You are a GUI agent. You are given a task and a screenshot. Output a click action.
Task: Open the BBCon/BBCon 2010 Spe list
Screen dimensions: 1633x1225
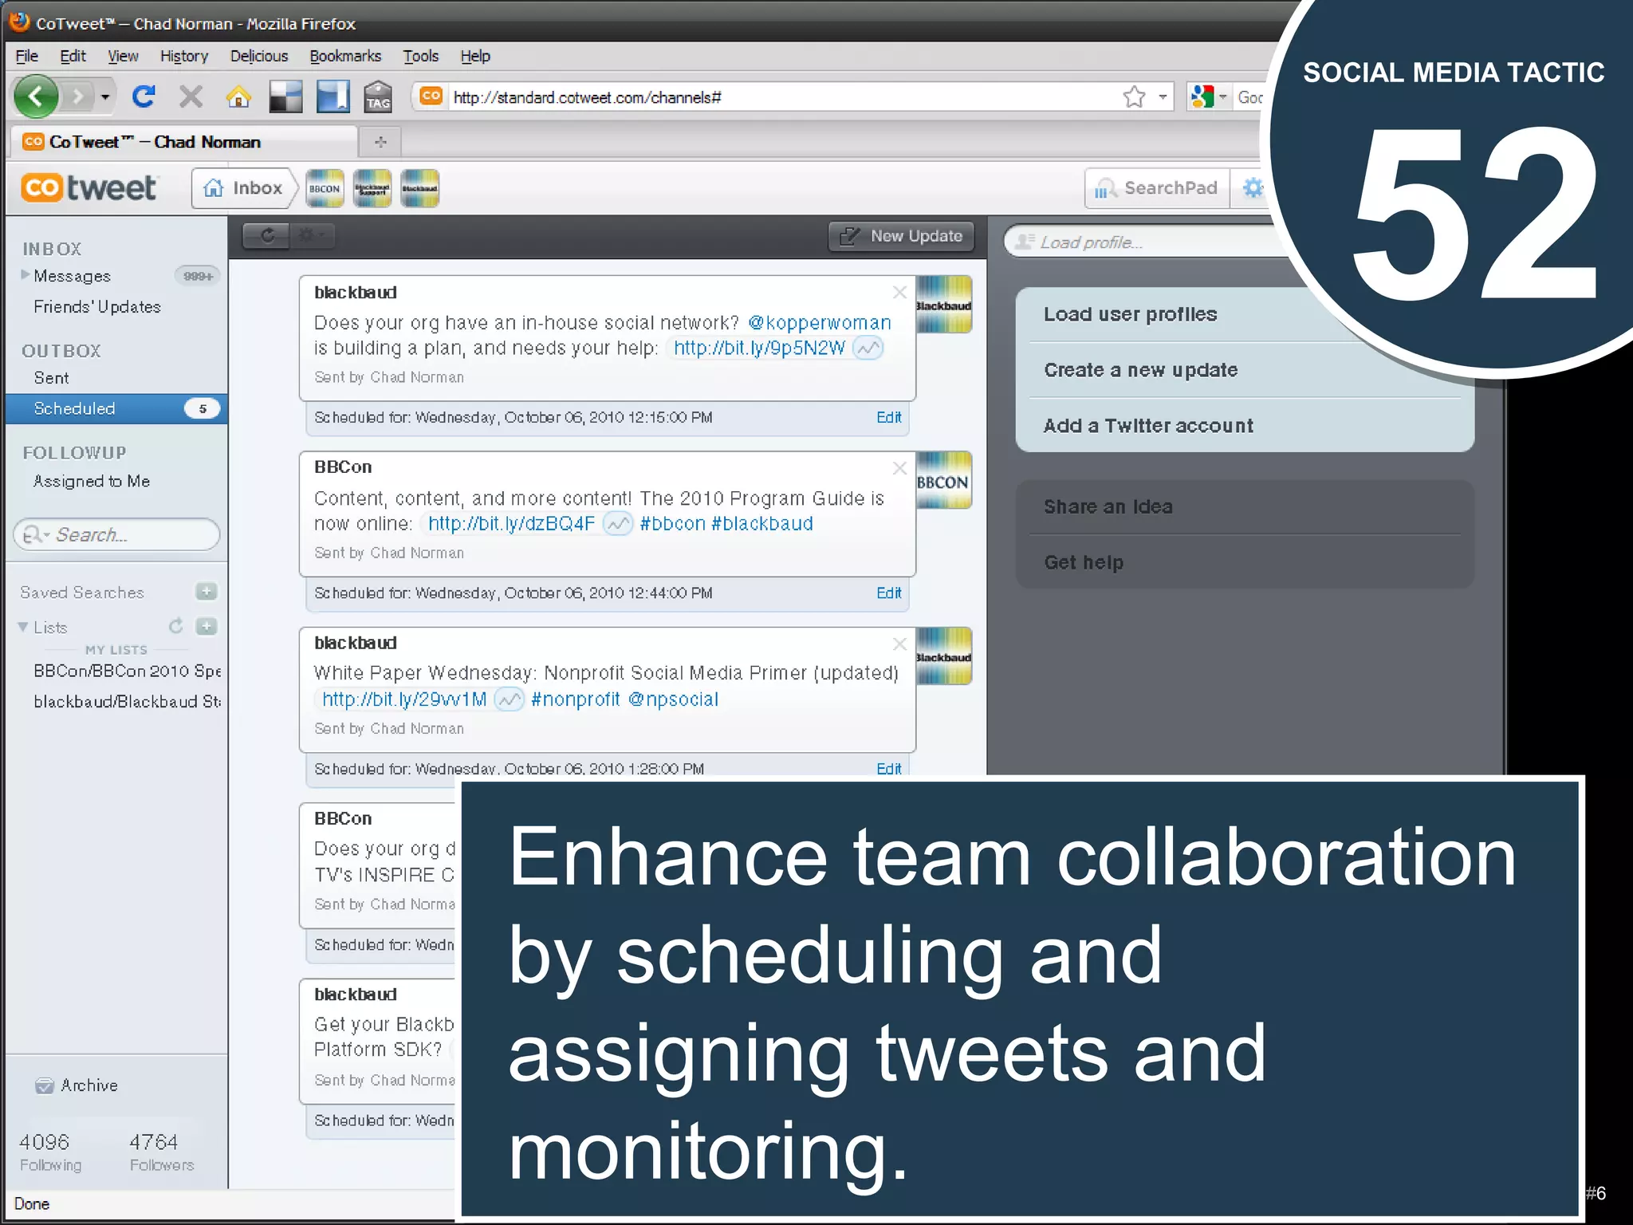click(127, 671)
